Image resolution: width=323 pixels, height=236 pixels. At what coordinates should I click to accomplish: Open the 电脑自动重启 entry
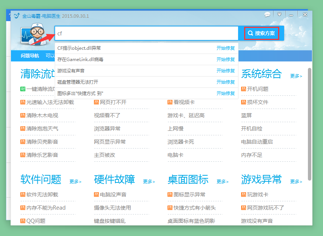point(257,142)
